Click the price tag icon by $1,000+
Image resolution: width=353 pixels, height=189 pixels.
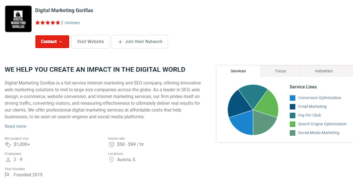click(x=8, y=145)
